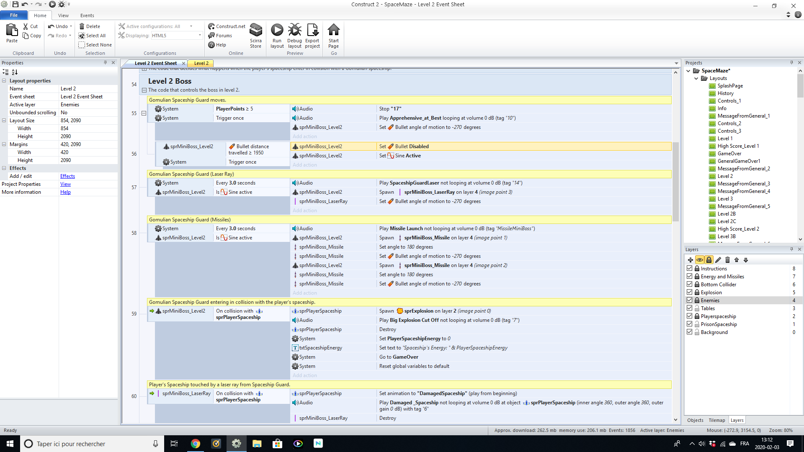Viewport: 804px width, 452px height.
Task: Click the event sheet vertical scrollbar
Action: point(675,182)
